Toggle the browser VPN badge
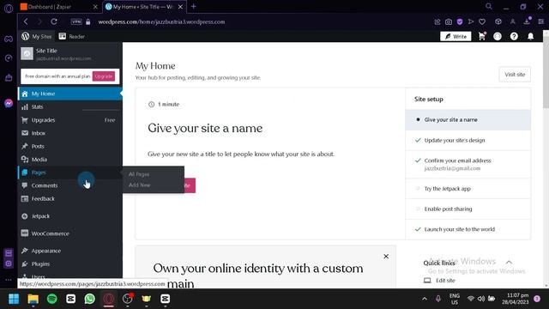 pyautogui.click(x=76, y=21)
